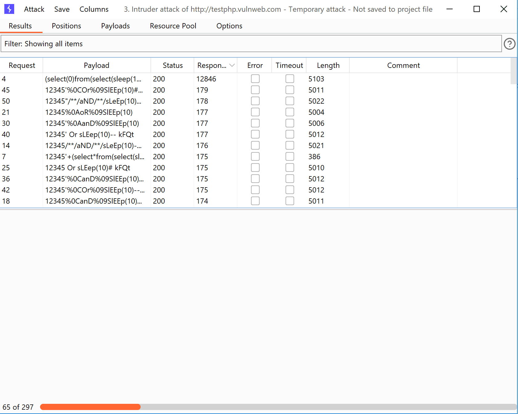
Task: Toggle Error checkbox for request 50
Action: click(255, 101)
